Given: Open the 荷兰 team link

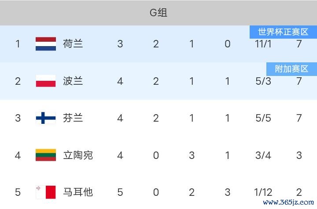Looking at the screenshot, I should (73, 44).
